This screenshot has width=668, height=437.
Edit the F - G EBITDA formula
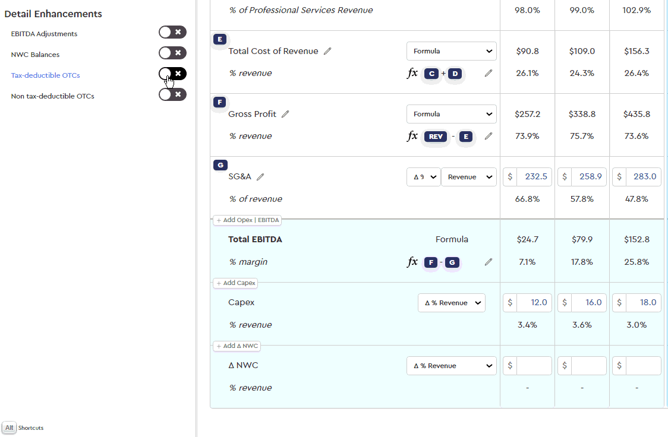(x=489, y=262)
